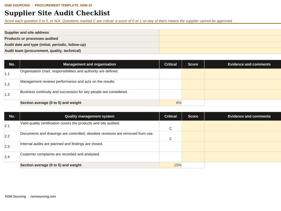Screen dimensions: 281x211
Task: Click the Score cell for question 1.3
Action: click(x=193, y=95)
